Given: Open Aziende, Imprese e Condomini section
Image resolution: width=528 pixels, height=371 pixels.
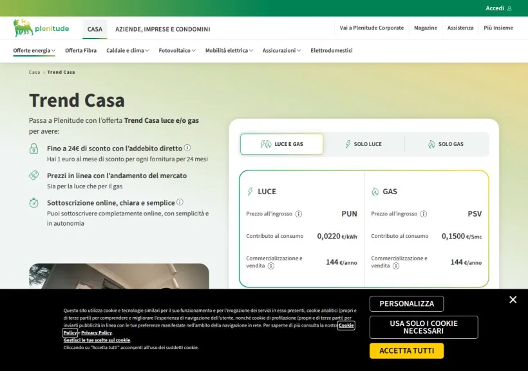Looking at the screenshot, I should pos(163,30).
